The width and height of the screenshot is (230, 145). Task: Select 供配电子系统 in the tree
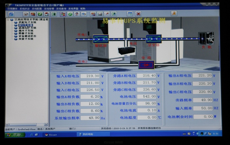(27, 22)
